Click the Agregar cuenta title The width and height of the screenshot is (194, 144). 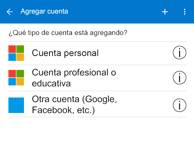44,12
